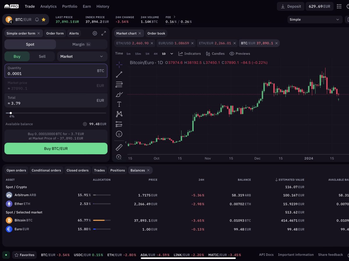Image resolution: width=349 pixels, height=261 pixels.
Task: Select the Sell side
Action: click(42, 57)
